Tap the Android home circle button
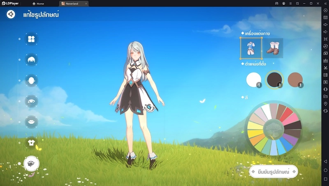The image size is (329, 186). click(325, 170)
